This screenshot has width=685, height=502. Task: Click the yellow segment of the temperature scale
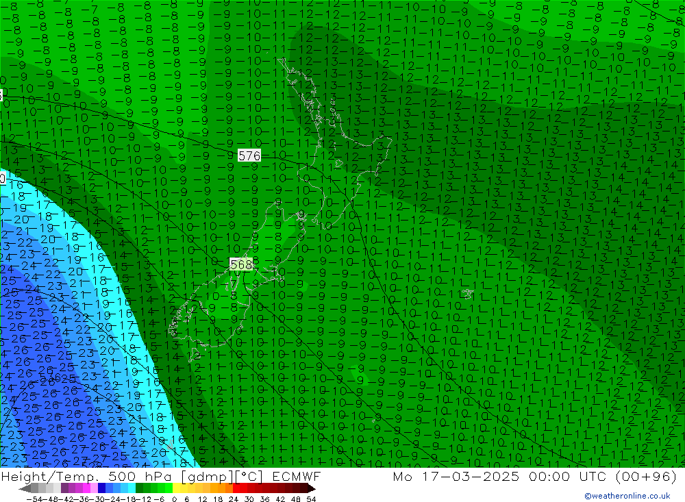(177, 488)
